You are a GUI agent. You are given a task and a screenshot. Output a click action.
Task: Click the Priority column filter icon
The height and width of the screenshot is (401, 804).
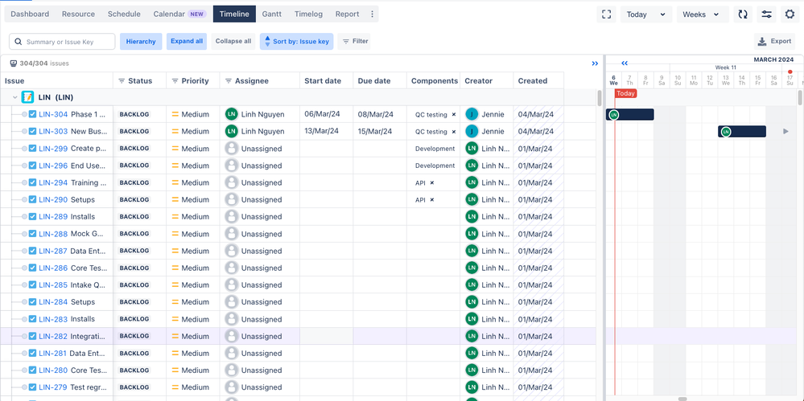tap(175, 81)
